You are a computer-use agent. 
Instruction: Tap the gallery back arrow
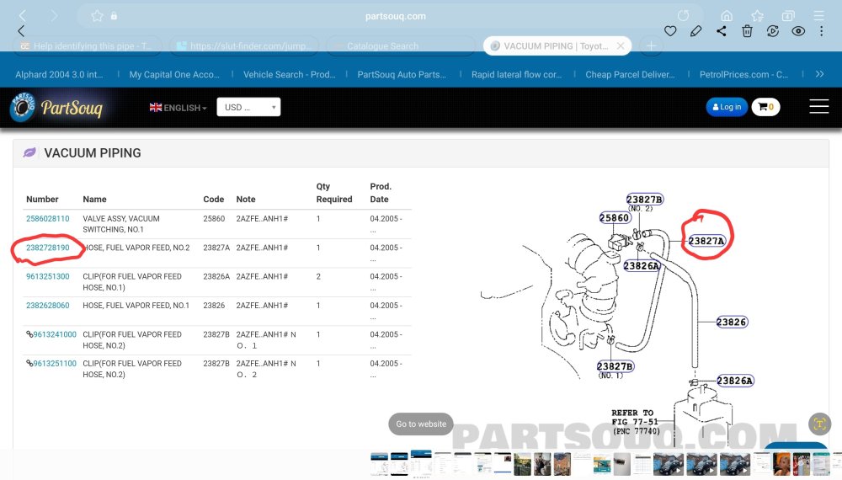point(21,31)
